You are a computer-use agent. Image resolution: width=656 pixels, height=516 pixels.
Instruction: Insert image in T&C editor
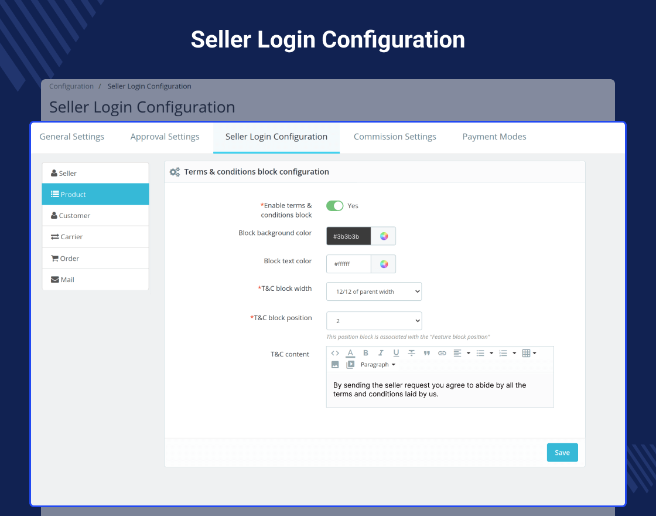(335, 365)
